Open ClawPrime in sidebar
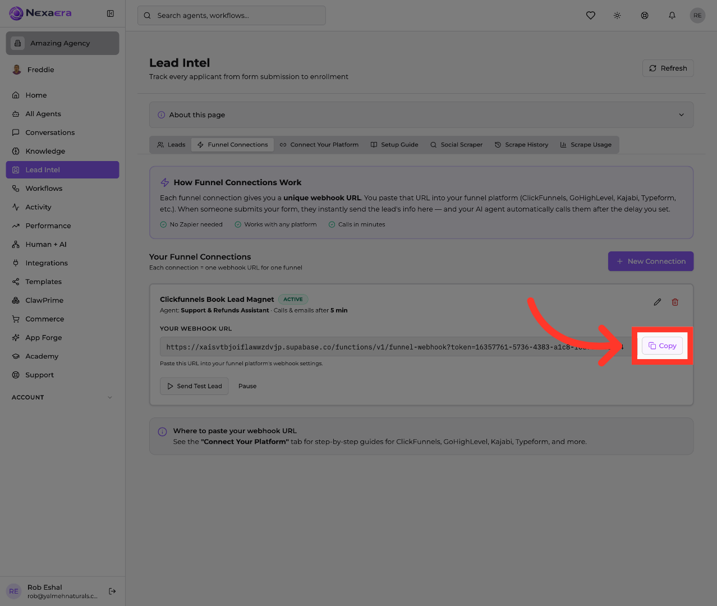717x606 pixels. [62, 300]
